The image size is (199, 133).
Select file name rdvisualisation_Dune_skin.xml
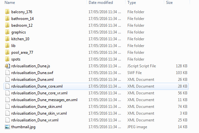tap(36, 107)
